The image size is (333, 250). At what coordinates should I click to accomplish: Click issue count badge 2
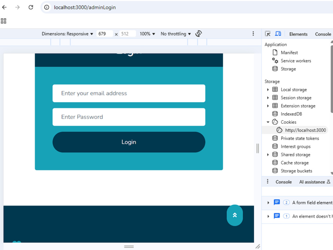[x=286, y=202]
